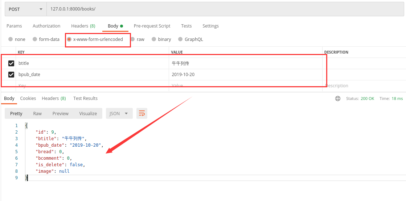Click the btitle key cell
406x201 pixels.
coord(92,63)
